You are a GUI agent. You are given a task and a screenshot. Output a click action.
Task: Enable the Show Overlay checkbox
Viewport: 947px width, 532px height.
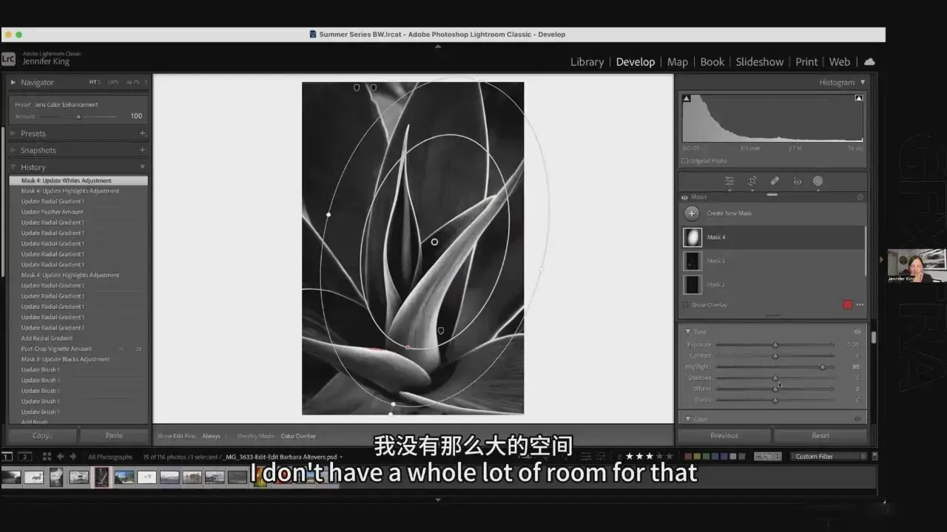click(686, 305)
